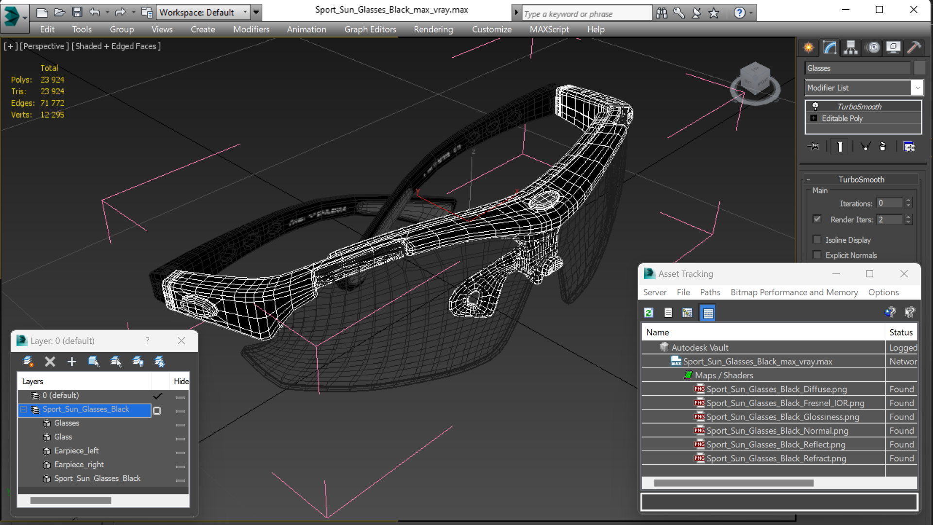
Task: Toggle the Show End Result icon
Action: 840,146
